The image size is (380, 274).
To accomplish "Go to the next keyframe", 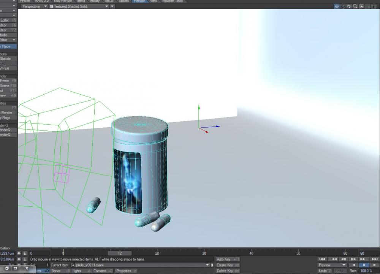I will pyautogui.click(x=364, y=259).
